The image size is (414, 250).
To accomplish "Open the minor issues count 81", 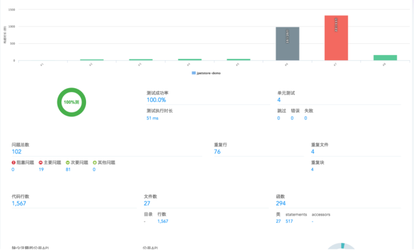I will pos(68,170).
